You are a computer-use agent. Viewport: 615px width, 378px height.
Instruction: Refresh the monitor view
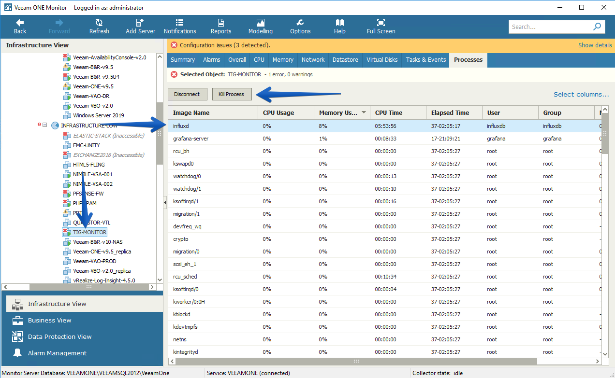pos(99,27)
